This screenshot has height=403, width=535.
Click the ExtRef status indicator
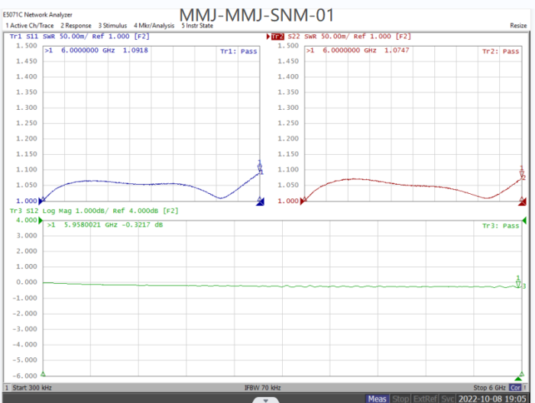pos(425,398)
